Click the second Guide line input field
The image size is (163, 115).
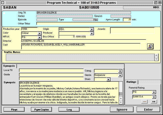point(51,79)
